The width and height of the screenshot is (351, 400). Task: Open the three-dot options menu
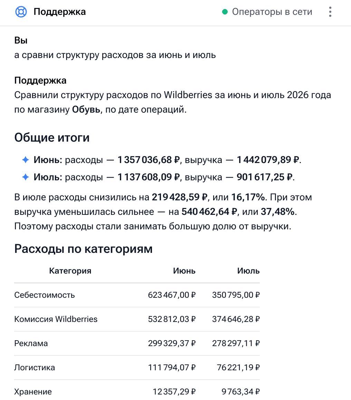[x=330, y=12]
